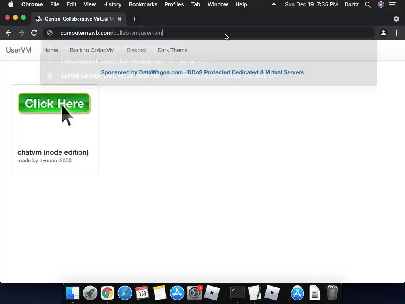This screenshot has height=304, width=405.
Task: Open the History menu
Action: [x=112, y=4]
